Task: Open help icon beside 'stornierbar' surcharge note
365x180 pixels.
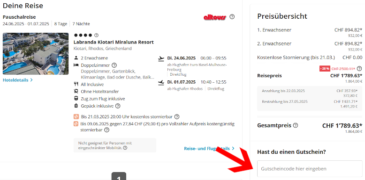Action: (106, 130)
